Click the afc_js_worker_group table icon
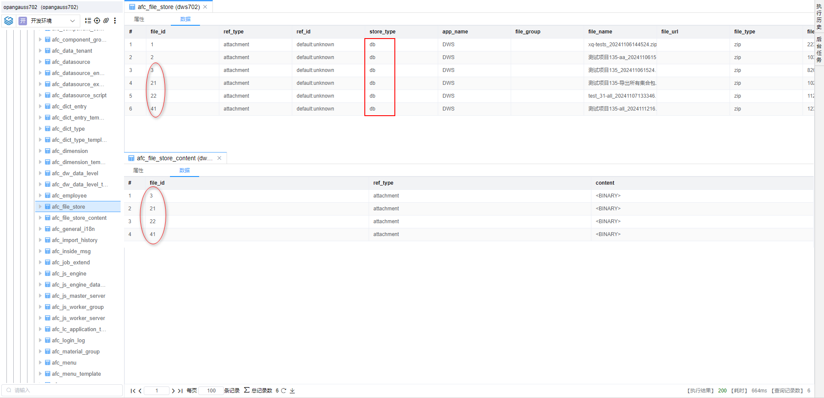The height and width of the screenshot is (398, 824). 48,307
